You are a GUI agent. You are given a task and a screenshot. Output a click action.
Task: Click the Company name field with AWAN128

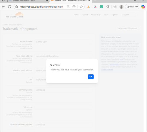[x=63, y=90]
